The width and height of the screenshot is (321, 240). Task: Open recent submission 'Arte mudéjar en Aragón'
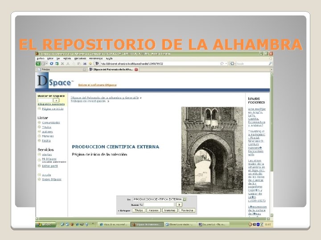(x=257, y=117)
